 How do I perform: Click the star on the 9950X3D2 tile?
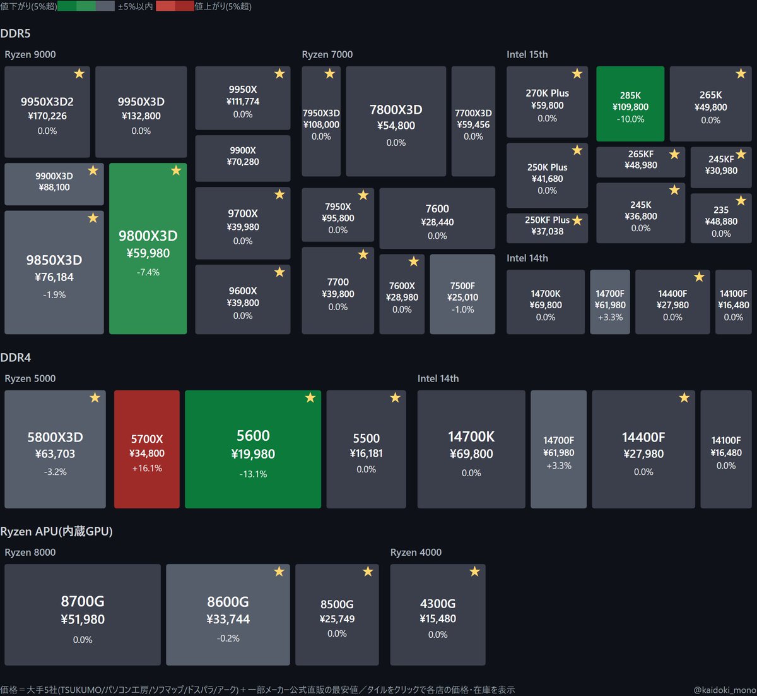[79, 74]
